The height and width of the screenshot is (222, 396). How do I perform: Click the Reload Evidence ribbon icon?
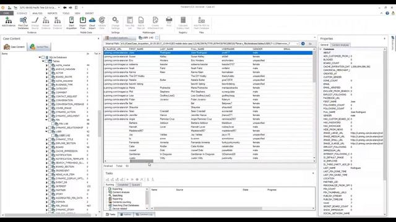(46, 20)
